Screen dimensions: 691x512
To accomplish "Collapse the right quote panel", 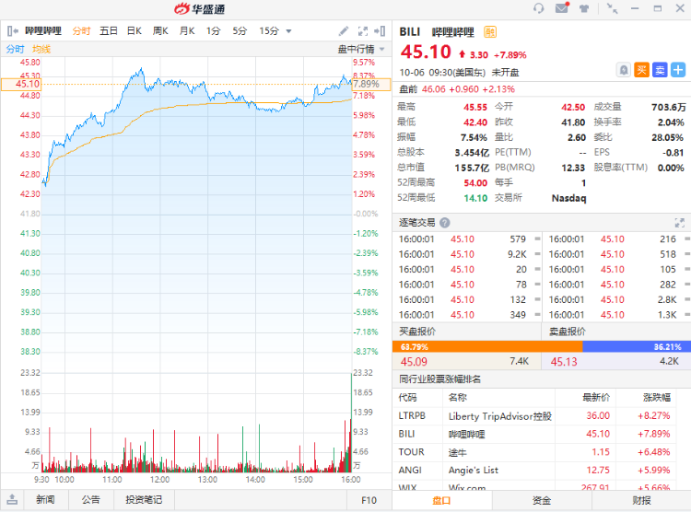I will [x=380, y=30].
